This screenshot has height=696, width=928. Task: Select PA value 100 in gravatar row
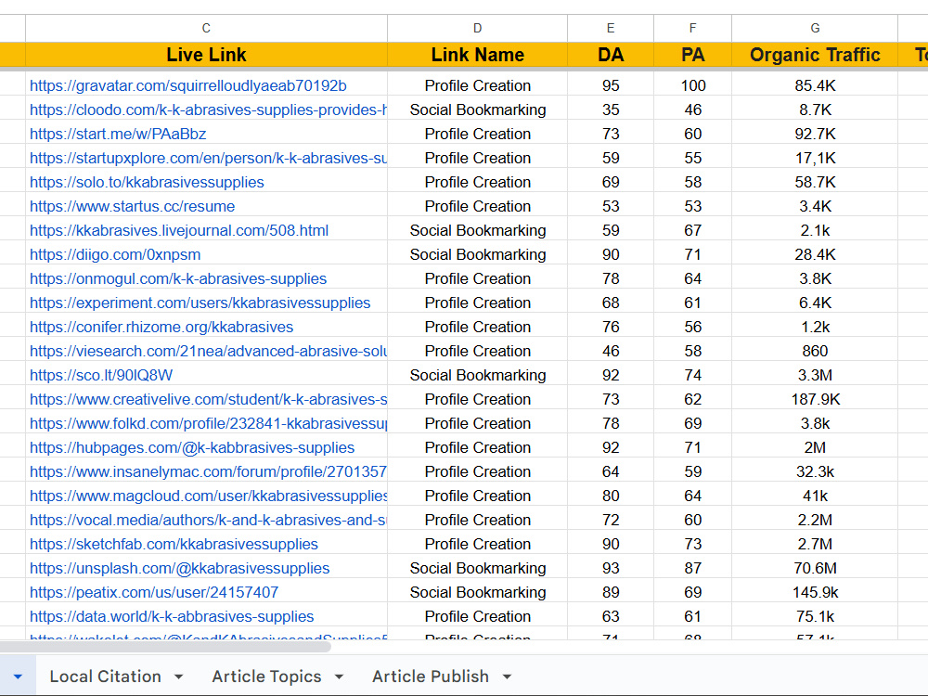[x=692, y=85]
